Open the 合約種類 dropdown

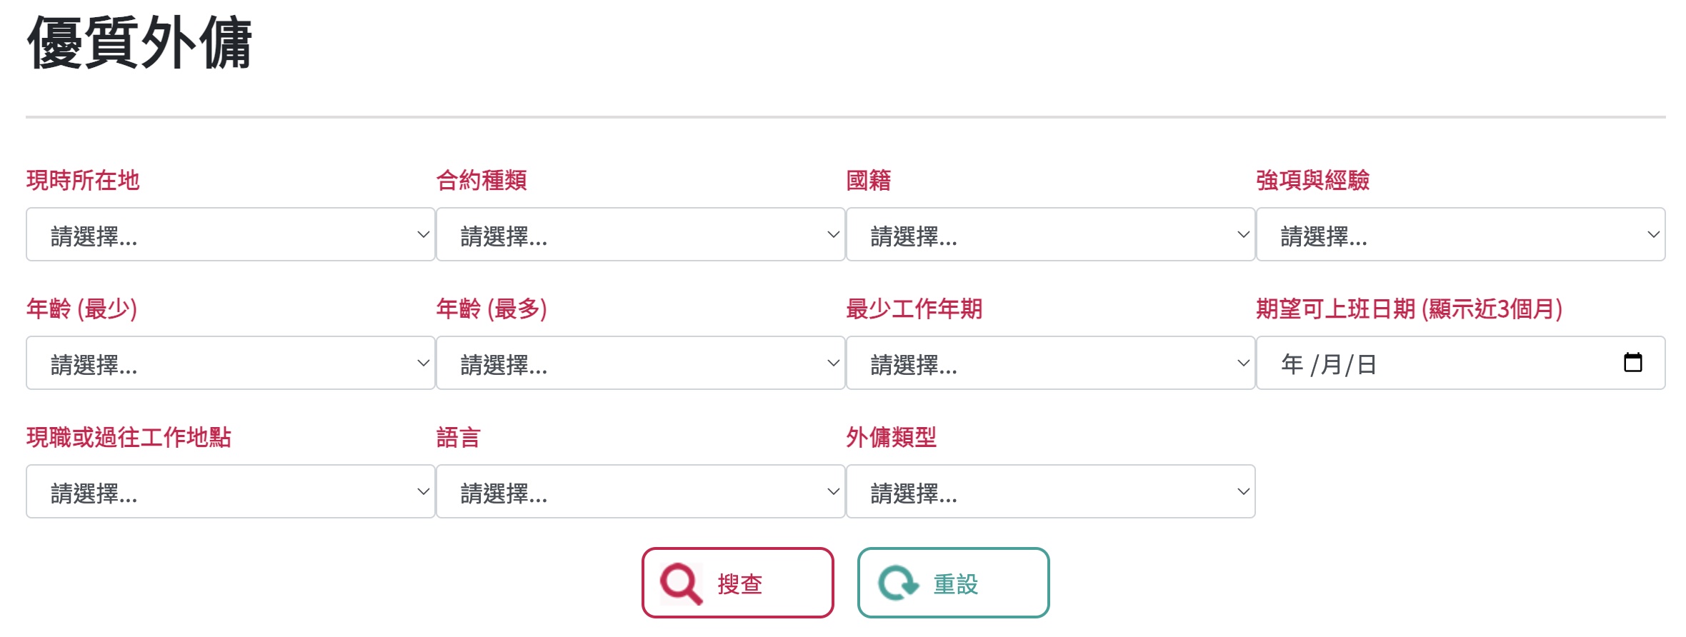pos(641,234)
